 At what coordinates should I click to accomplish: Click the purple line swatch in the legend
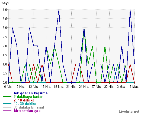pos(7,111)
